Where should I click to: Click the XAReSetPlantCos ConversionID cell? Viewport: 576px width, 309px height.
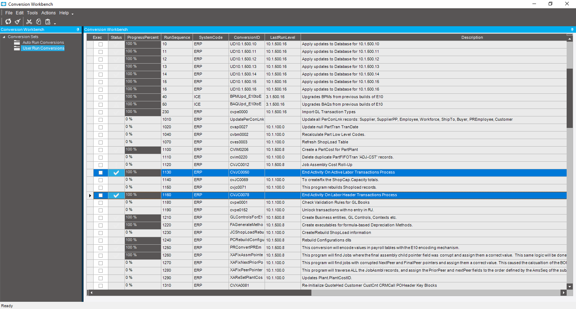pyautogui.click(x=247, y=278)
